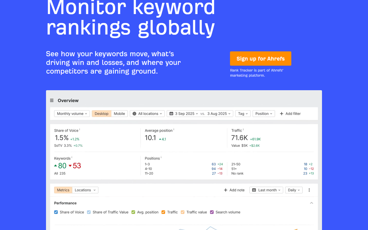Image resolution: width=368 pixels, height=230 pixels.
Task: Toggle the Traffic value checkbox
Action: point(183,212)
